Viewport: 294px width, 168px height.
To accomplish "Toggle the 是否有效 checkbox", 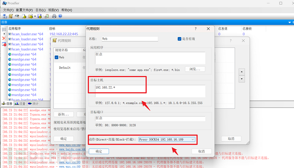I will point(179,39).
